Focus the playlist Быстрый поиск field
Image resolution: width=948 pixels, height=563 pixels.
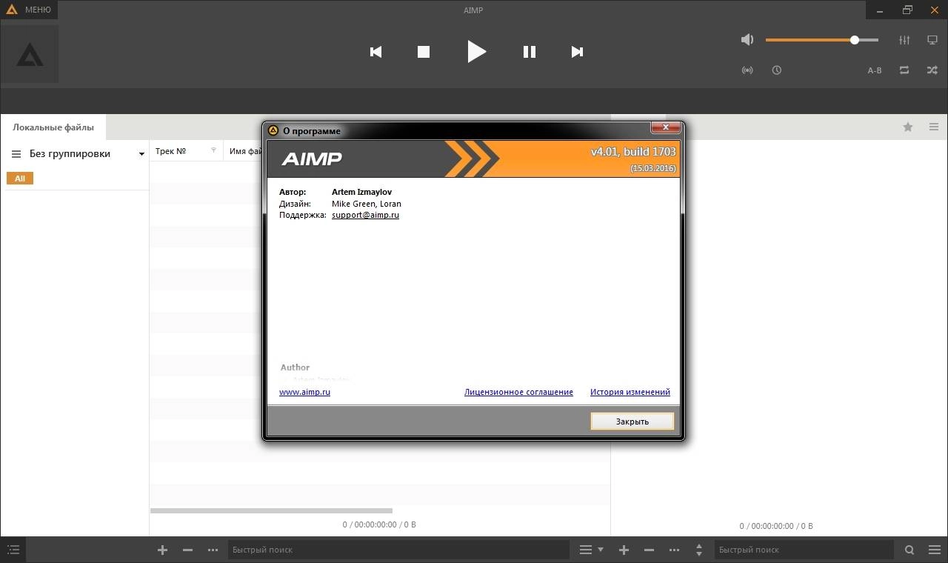[x=805, y=550]
